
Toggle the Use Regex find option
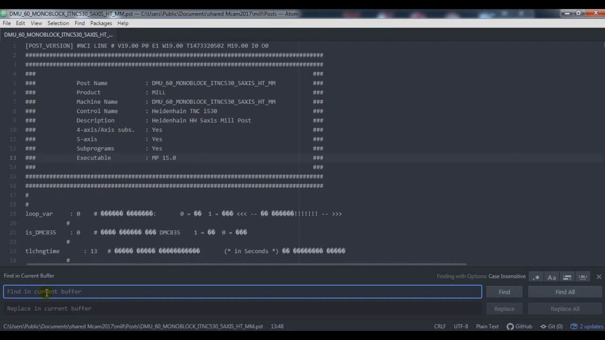(536, 277)
